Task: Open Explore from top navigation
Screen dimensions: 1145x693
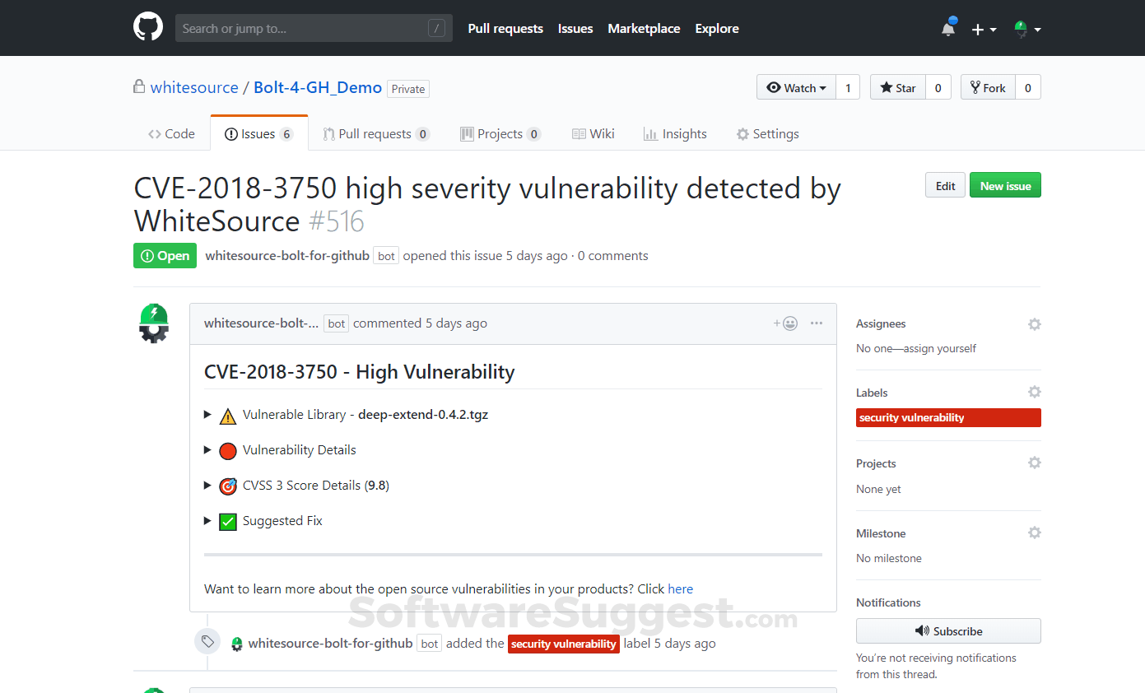Action: pos(717,28)
